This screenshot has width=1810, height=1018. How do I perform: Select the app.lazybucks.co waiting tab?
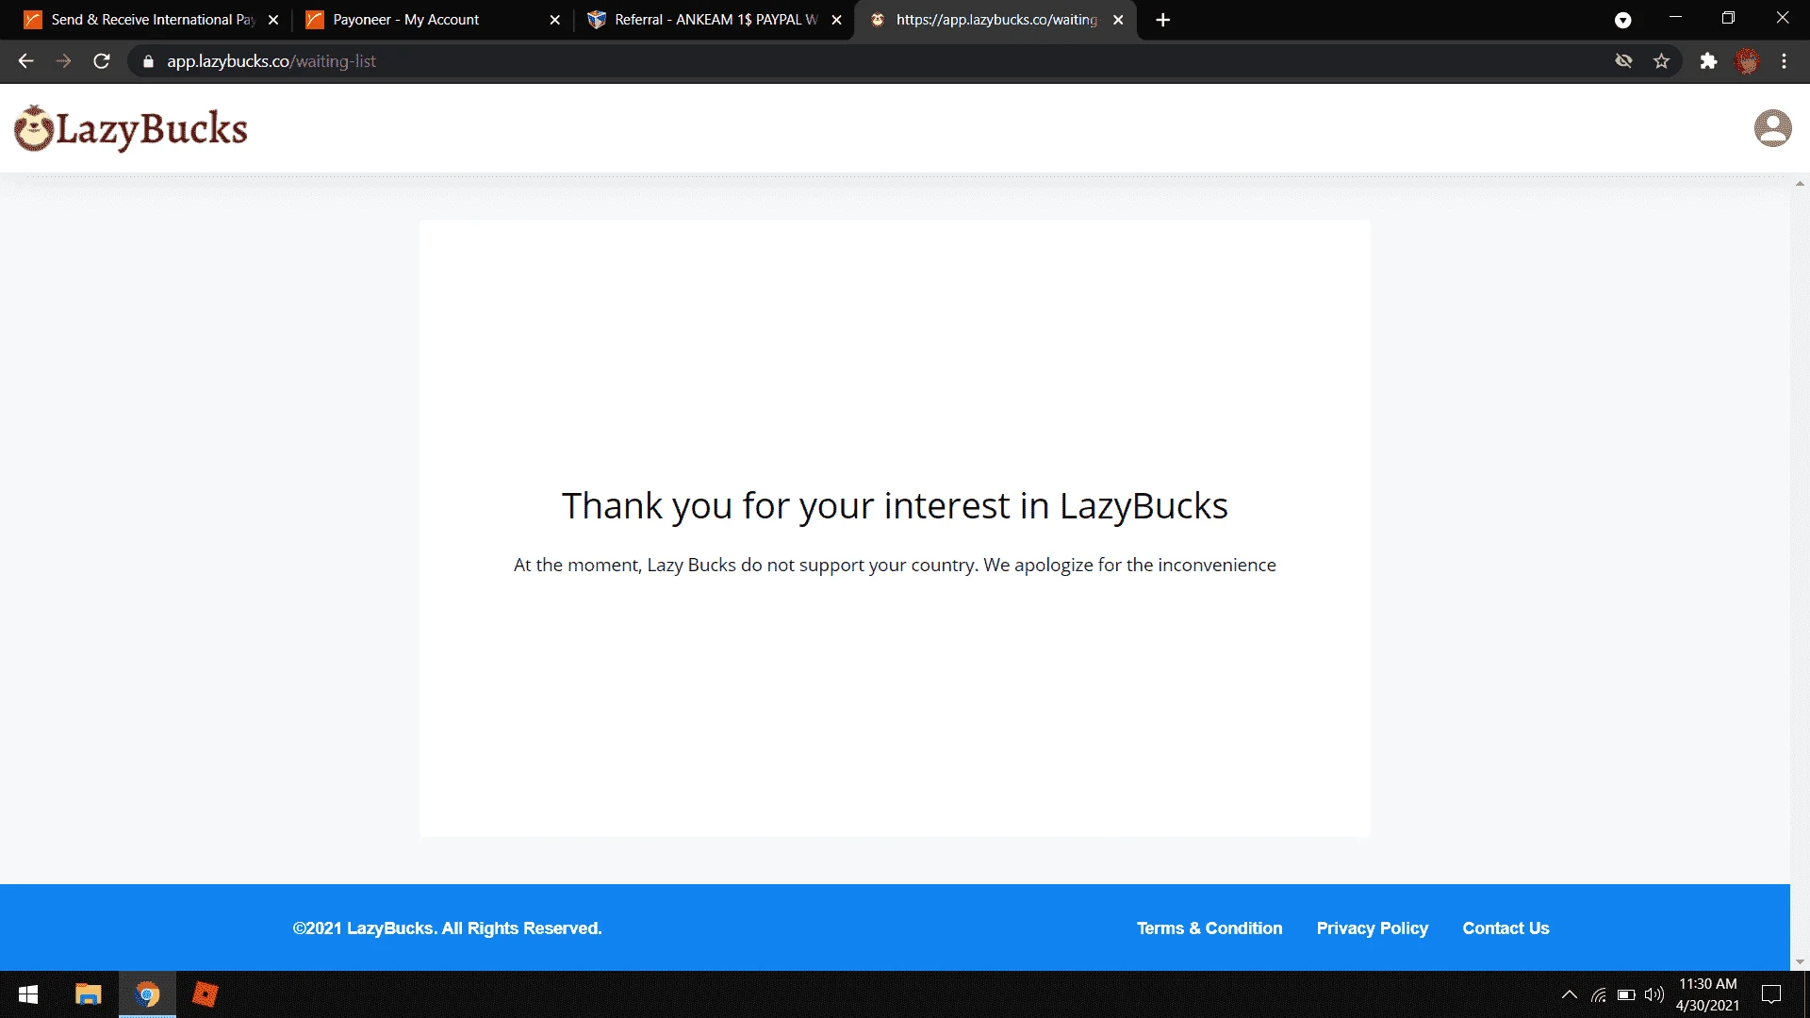coord(995,20)
